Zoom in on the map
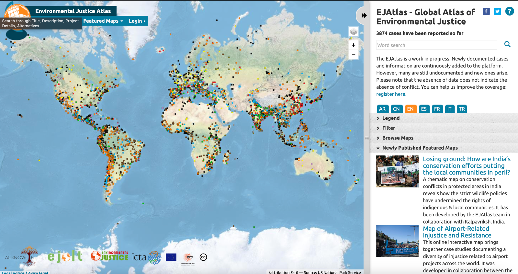 click(x=354, y=45)
